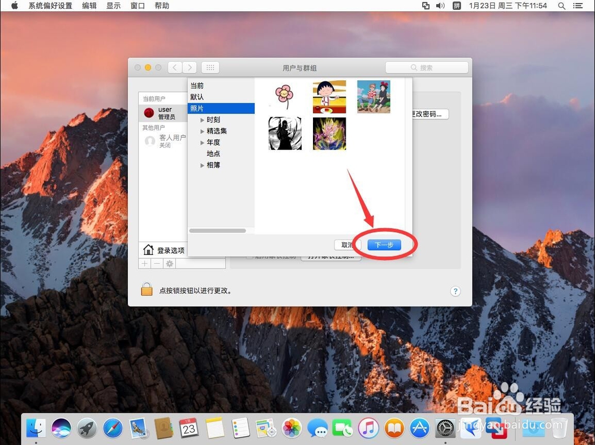Open Launchpad rocket icon
The width and height of the screenshot is (595, 445).
pyautogui.click(x=87, y=428)
